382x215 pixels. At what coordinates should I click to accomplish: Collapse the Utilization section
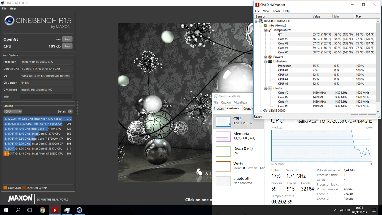266,62
